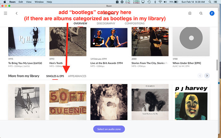This screenshot has height=138, width=221.
Task: Open the clipboard menu bar icon
Action: coord(117,2)
